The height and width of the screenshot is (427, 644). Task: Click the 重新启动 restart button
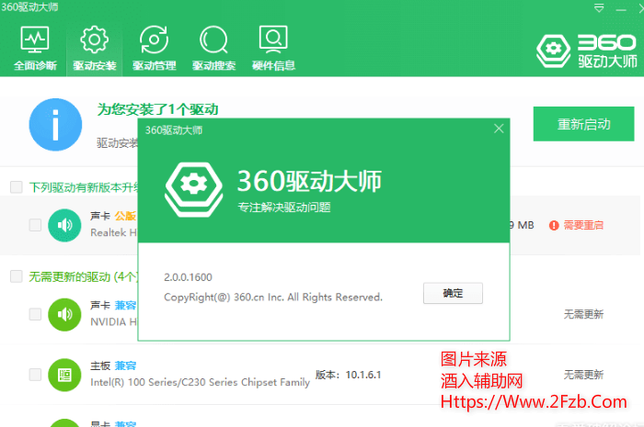pyautogui.click(x=583, y=124)
